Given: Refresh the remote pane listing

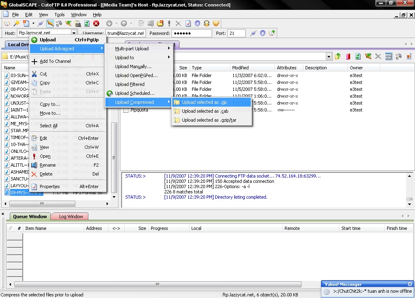Looking at the screenshot, I should point(358,57).
